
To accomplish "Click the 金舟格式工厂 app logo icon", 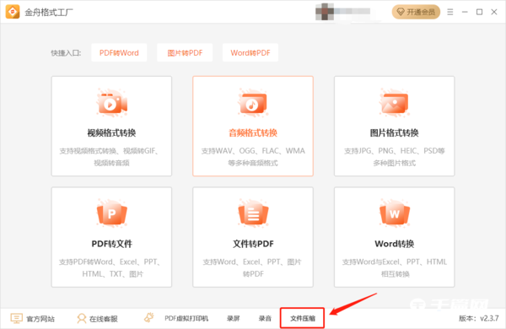I will click(13, 12).
